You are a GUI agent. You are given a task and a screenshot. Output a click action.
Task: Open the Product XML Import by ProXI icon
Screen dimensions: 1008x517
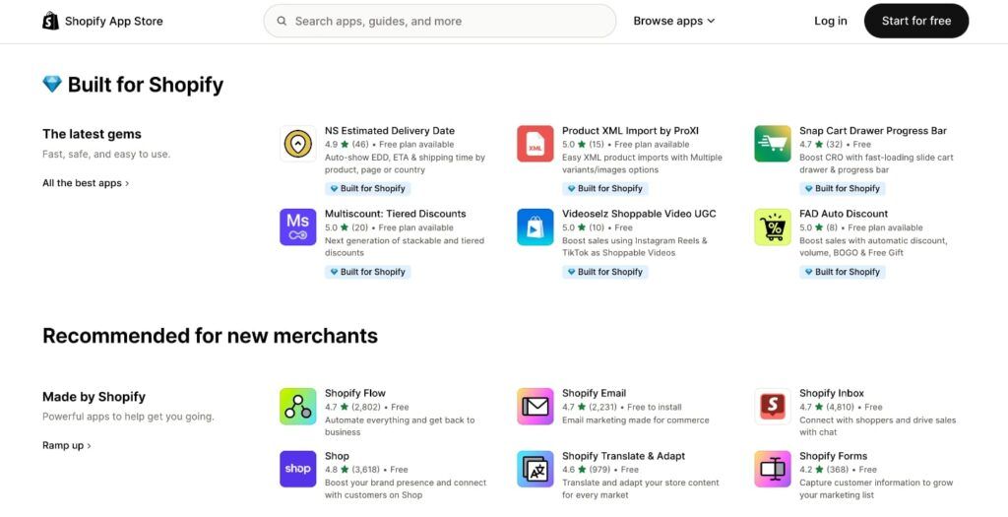point(535,144)
